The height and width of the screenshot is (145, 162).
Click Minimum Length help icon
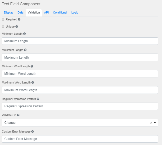tap(24, 34)
